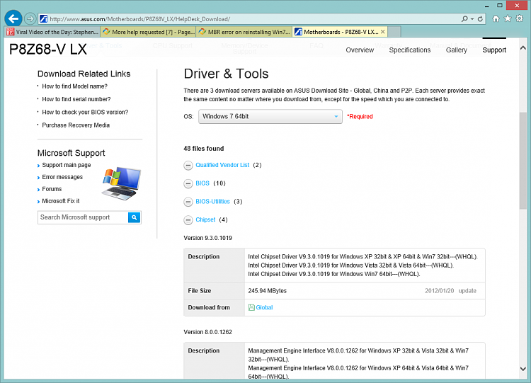Click the scrollbar up arrow

523,48
